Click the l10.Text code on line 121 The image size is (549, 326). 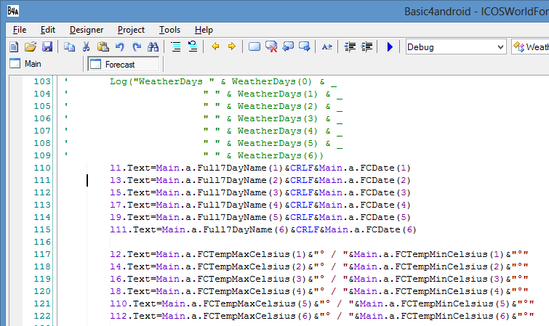(132, 303)
